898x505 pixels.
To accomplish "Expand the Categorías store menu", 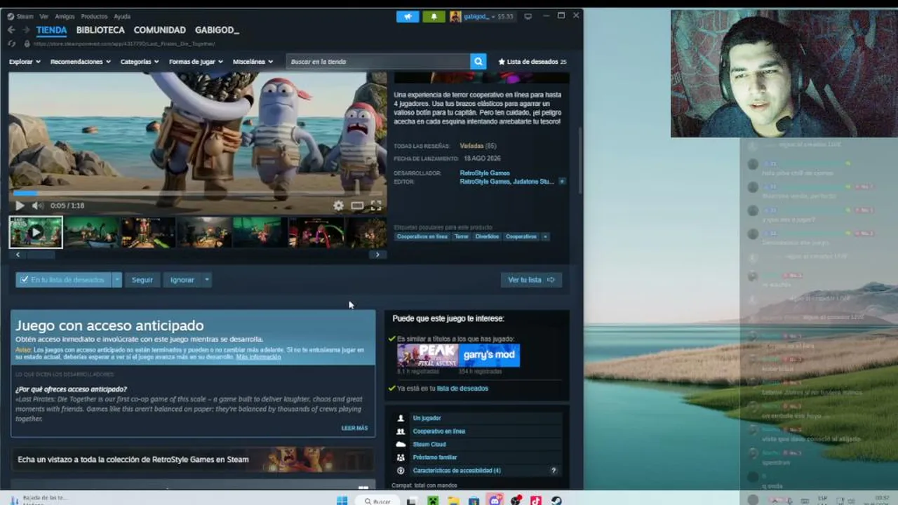I will [140, 62].
